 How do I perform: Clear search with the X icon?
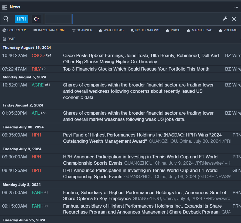tap(234, 19)
